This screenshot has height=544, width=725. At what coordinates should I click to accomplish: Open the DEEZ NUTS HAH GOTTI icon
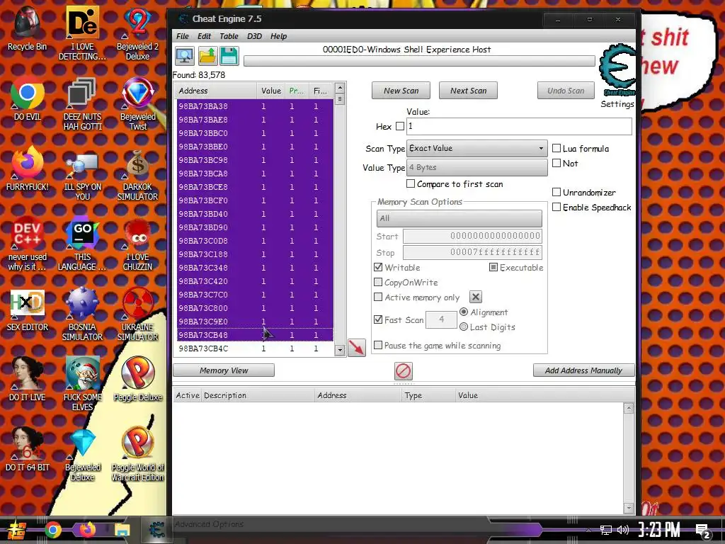(x=82, y=103)
